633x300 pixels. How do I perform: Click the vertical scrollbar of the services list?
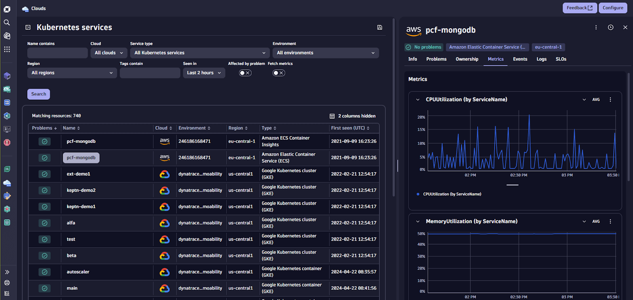pos(393,107)
